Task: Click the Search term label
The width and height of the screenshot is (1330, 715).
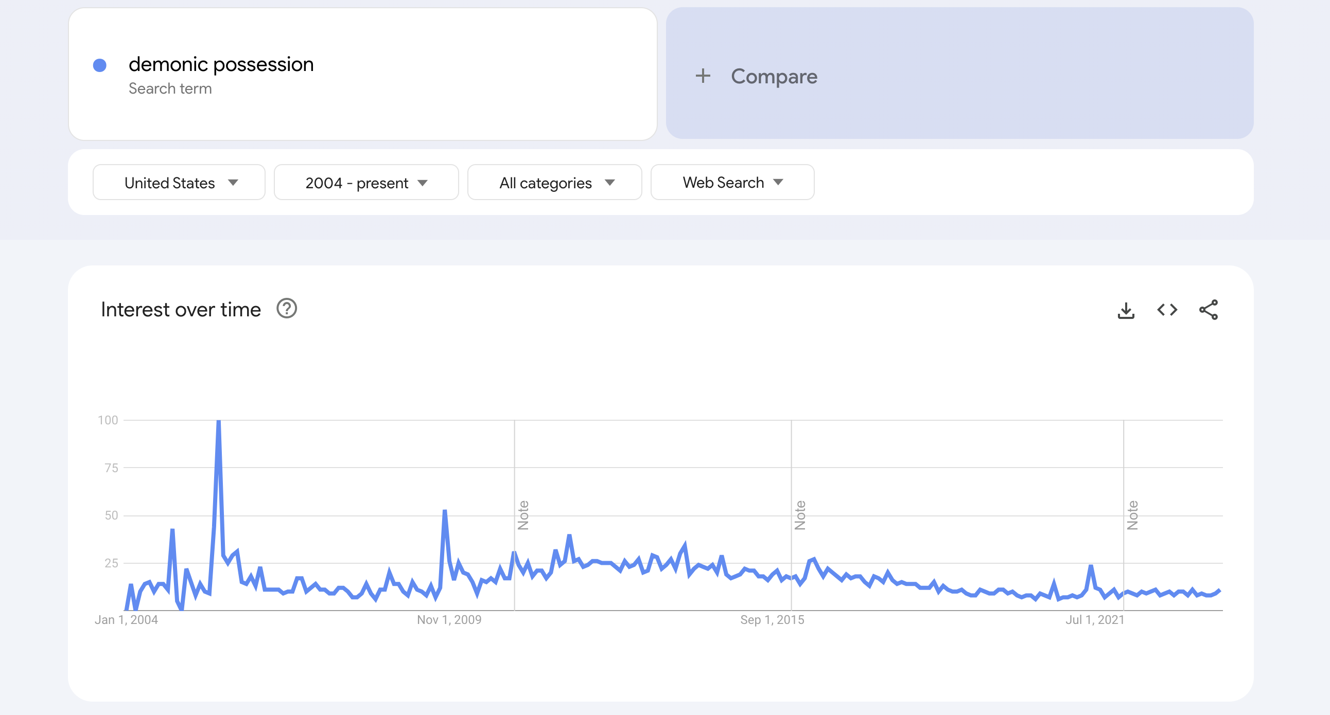Action: pos(170,88)
